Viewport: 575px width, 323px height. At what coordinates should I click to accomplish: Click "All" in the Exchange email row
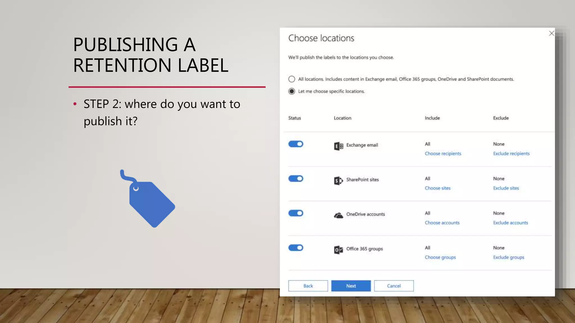pyautogui.click(x=428, y=144)
